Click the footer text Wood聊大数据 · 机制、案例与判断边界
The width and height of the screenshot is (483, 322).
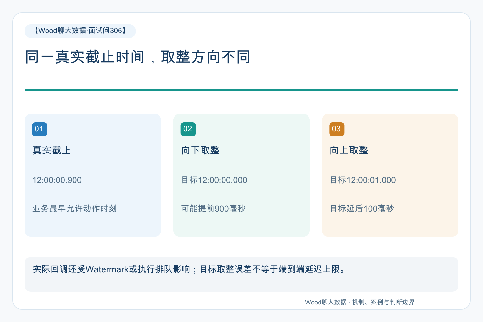click(x=360, y=302)
